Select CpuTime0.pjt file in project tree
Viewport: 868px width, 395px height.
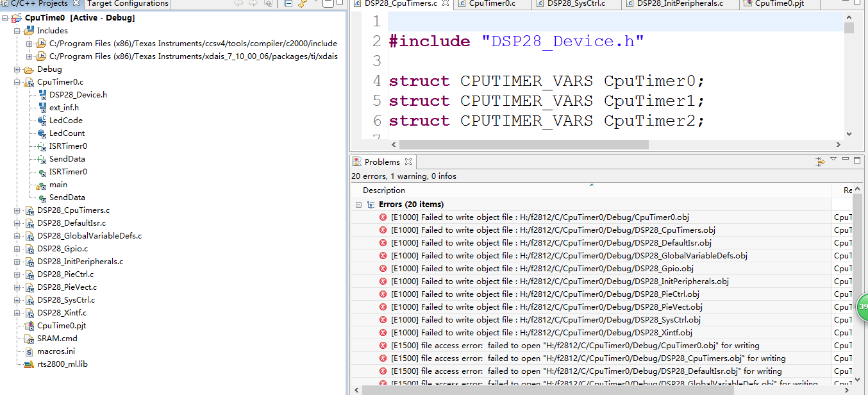(x=62, y=326)
